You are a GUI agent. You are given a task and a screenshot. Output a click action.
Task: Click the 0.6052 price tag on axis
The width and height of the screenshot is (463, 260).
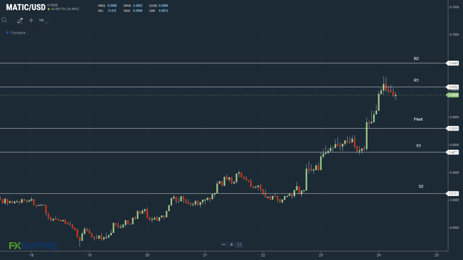point(453,87)
